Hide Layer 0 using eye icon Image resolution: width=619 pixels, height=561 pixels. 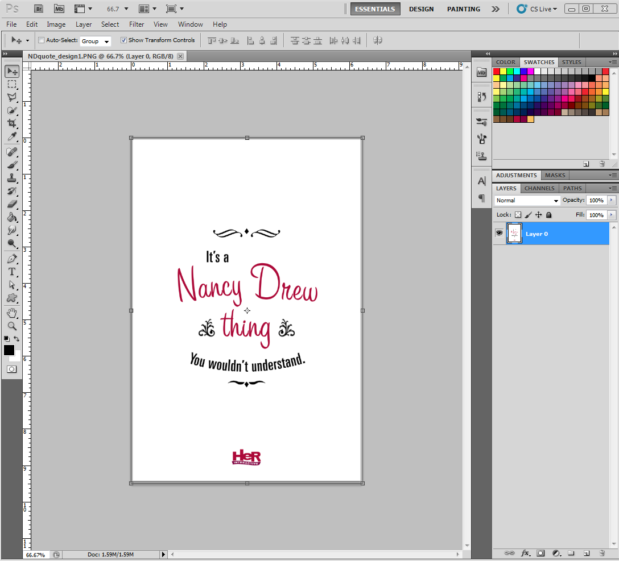pos(499,233)
